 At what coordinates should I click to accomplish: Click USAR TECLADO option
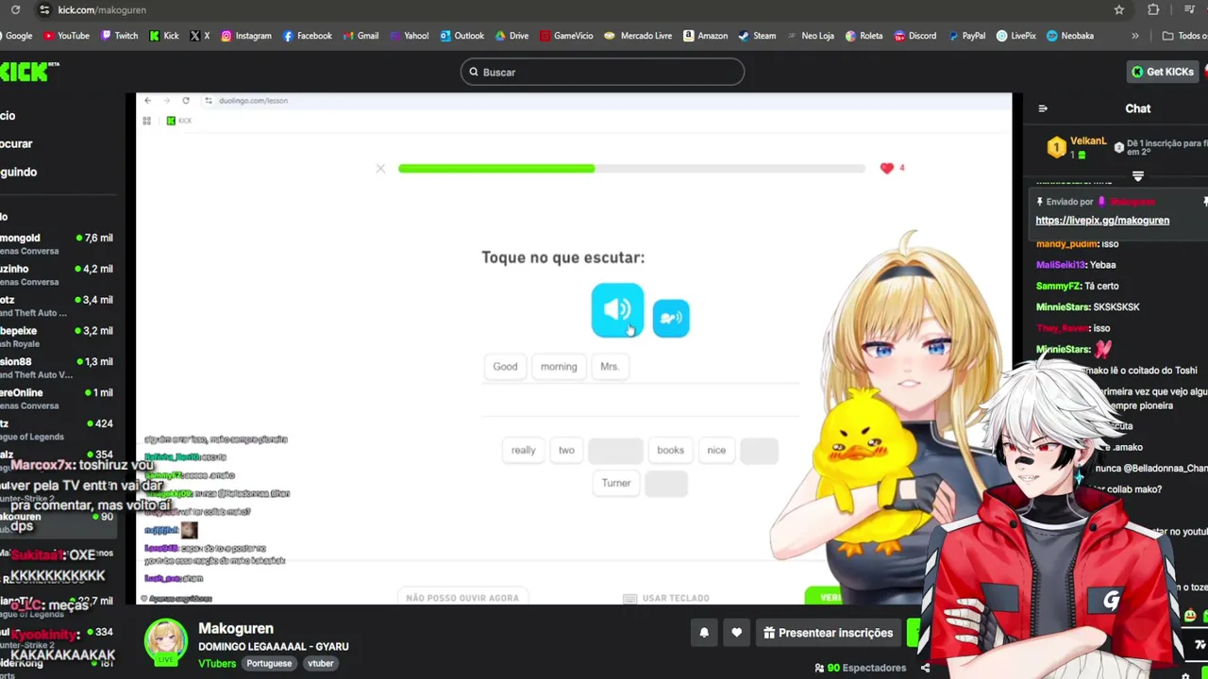coord(667,598)
